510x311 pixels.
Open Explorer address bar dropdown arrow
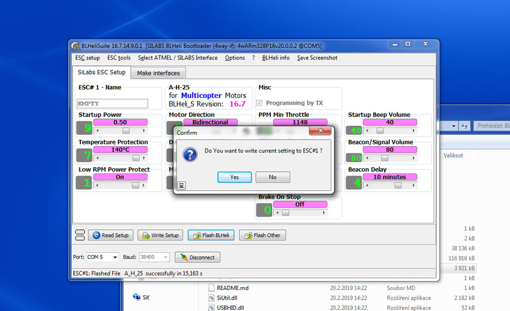pos(454,126)
